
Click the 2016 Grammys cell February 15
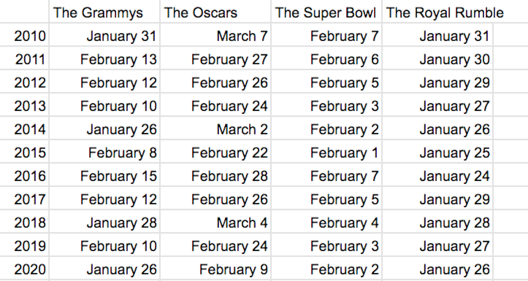click(104, 176)
